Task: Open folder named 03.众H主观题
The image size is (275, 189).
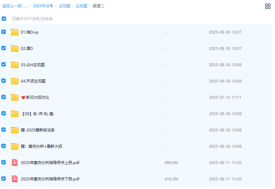Action: click(x=33, y=65)
